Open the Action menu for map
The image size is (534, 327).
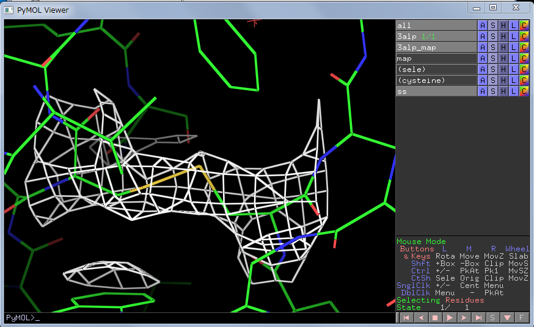click(x=482, y=59)
